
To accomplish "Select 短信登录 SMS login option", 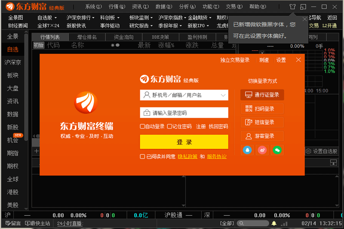I will [262, 122].
